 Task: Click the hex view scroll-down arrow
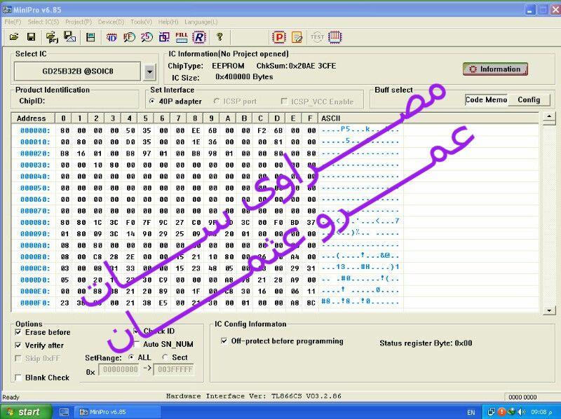[x=549, y=310]
